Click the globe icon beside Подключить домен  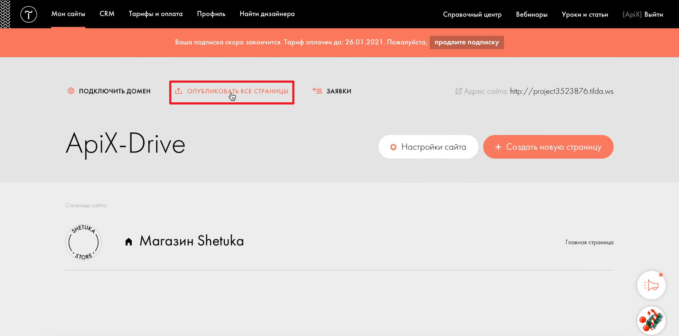tap(71, 91)
